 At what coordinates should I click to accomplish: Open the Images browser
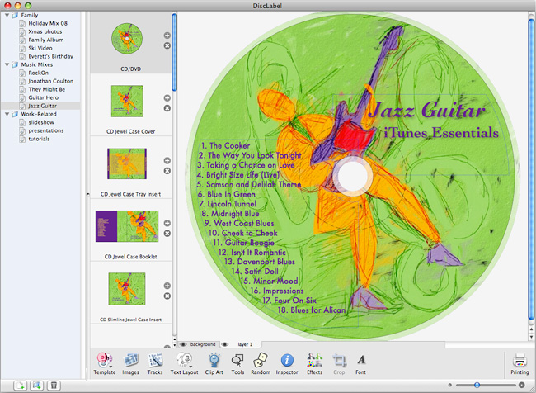pyautogui.click(x=130, y=363)
